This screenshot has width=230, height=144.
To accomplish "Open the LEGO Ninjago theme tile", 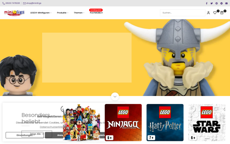I will (123, 122).
